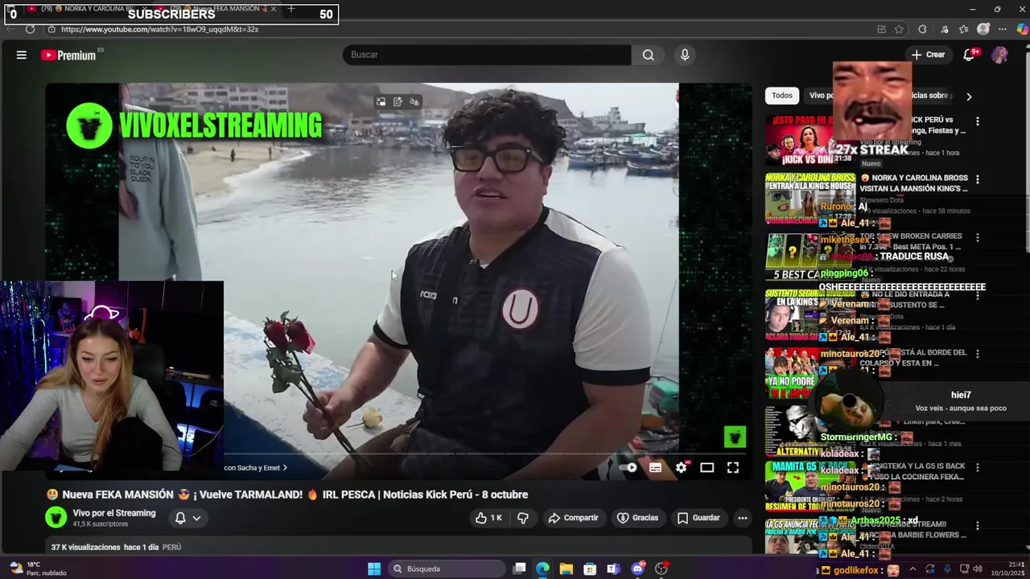Reload the page in browser

30,29
